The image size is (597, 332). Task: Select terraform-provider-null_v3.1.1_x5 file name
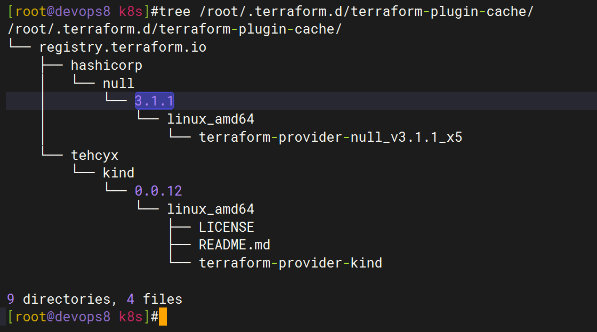tap(330, 137)
